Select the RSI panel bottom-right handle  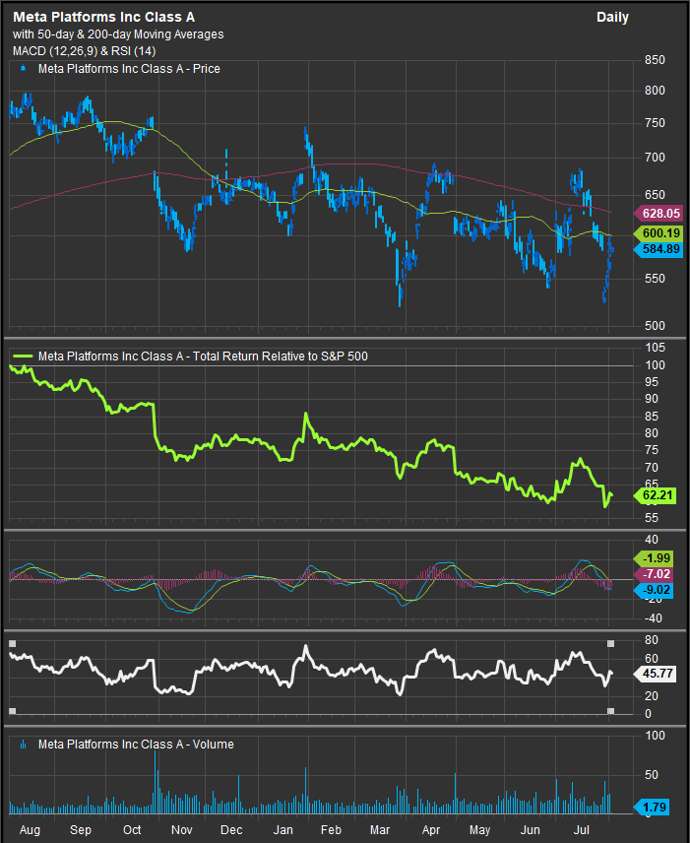tap(610, 711)
